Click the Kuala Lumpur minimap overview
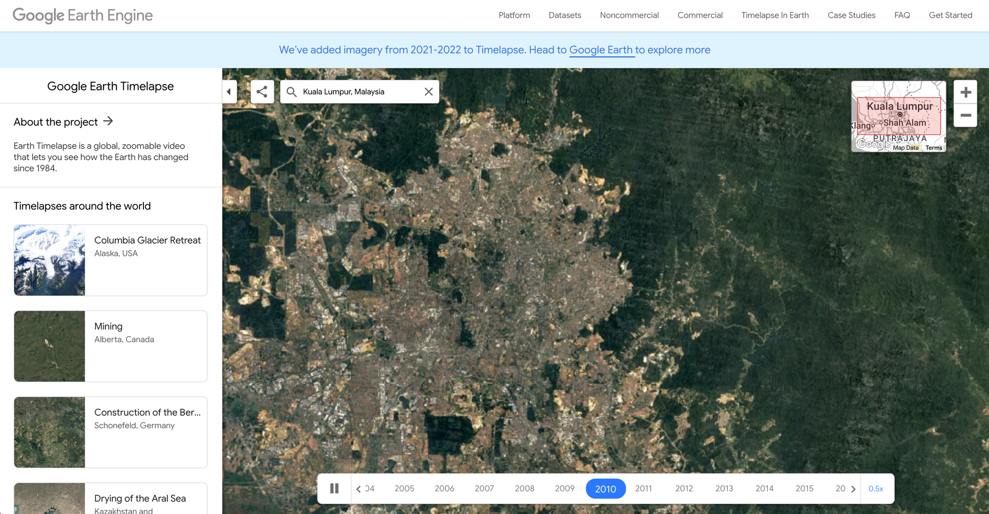The height and width of the screenshot is (514, 989). point(899,116)
